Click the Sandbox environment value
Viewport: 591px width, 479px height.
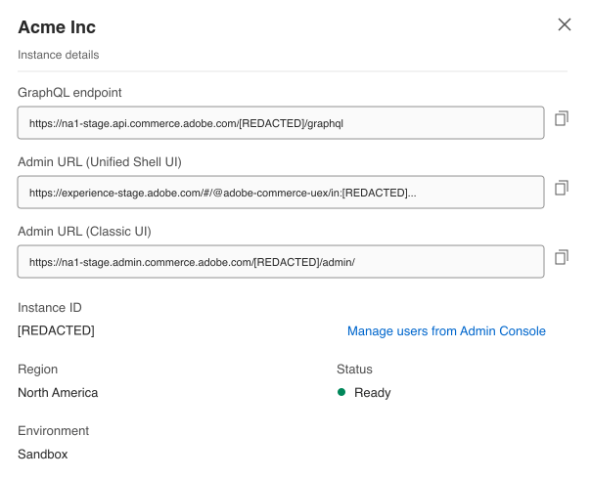click(43, 455)
